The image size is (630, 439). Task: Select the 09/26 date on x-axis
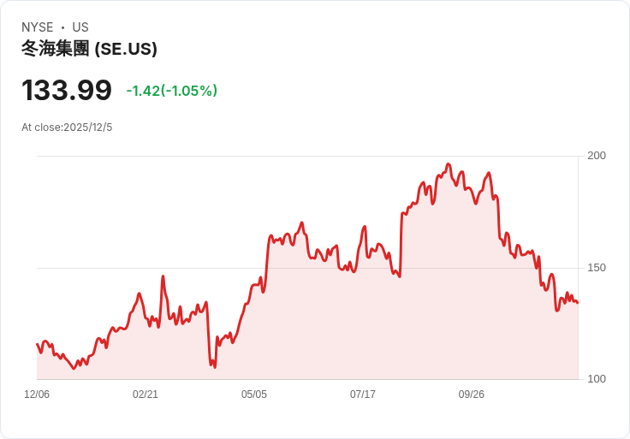(x=472, y=395)
